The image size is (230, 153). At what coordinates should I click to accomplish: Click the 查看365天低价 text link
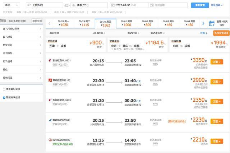pyautogui.click(x=222, y=23)
